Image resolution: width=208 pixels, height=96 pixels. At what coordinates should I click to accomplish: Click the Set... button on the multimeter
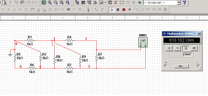click(x=181, y=66)
